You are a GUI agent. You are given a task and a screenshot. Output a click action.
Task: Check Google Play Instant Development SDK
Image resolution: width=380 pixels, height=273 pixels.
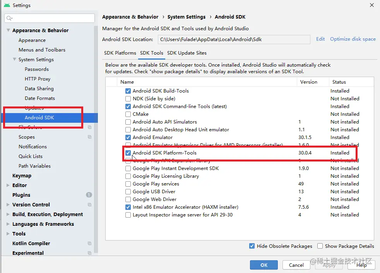[128, 168]
